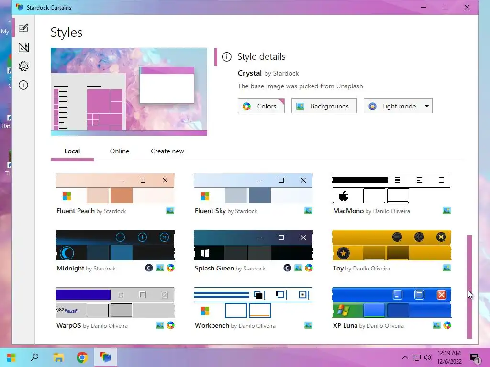Click Splash Green background image icon
The width and height of the screenshot is (490, 367).
299,268
